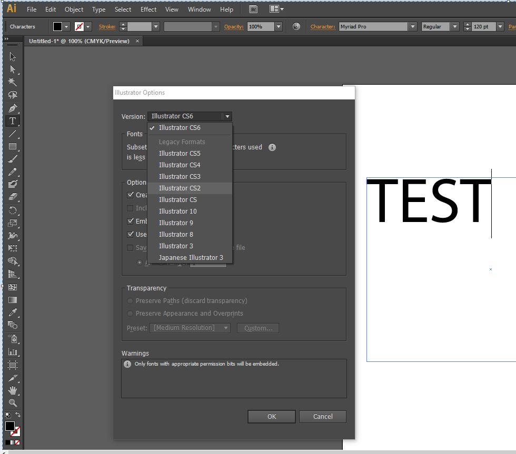Click the no-stroke swatch in control bar
516x454 pixels.
point(79,27)
